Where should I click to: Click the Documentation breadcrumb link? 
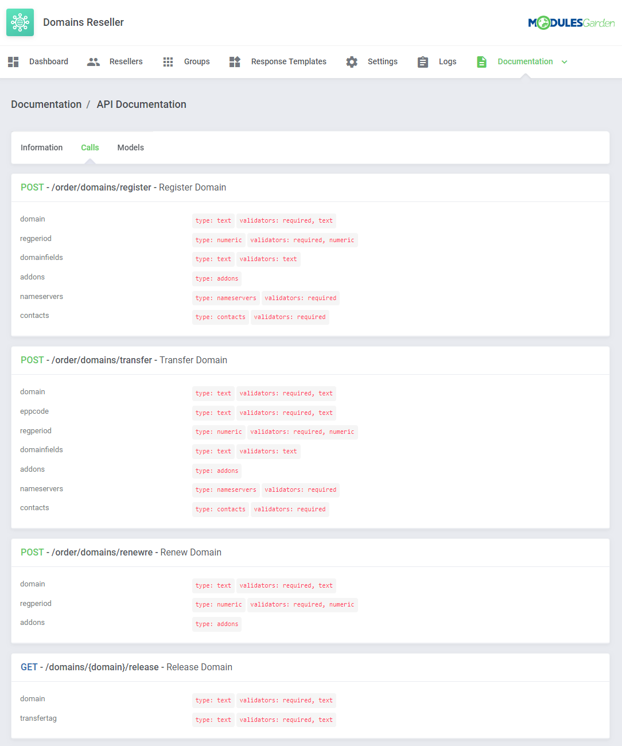[x=46, y=104]
